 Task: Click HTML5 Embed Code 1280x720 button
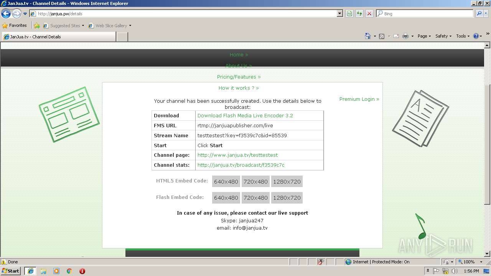coord(287,182)
